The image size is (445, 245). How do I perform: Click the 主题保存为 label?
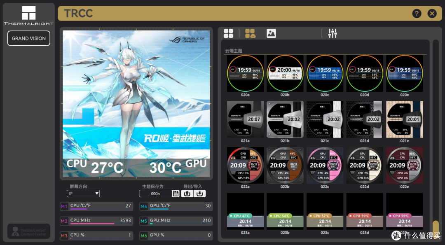click(153, 186)
